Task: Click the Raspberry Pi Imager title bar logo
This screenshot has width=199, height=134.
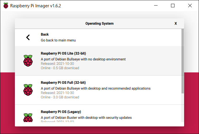Action: click(6, 6)
